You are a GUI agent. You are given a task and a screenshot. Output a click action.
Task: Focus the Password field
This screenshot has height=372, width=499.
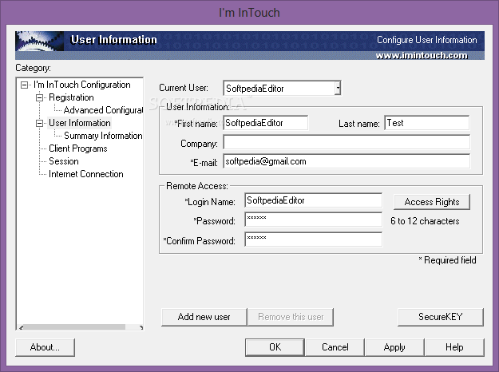(x=314, y=220)
